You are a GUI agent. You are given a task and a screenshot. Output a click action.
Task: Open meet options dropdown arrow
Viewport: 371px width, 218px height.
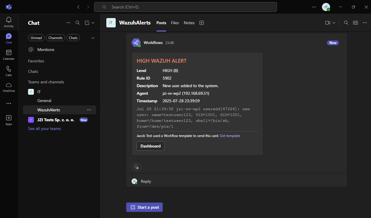[334, 23]
